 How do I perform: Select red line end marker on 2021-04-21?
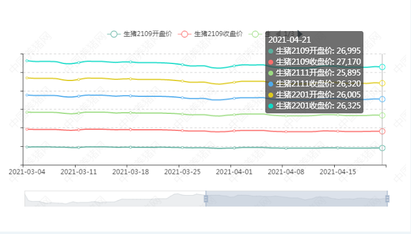(x=382, y=131)
